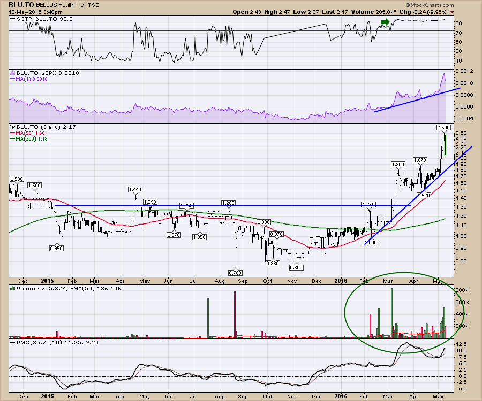This screenshot has width=482, height=401.
Task: Click the 1.800 peak price label
Action: click(398, 165)
